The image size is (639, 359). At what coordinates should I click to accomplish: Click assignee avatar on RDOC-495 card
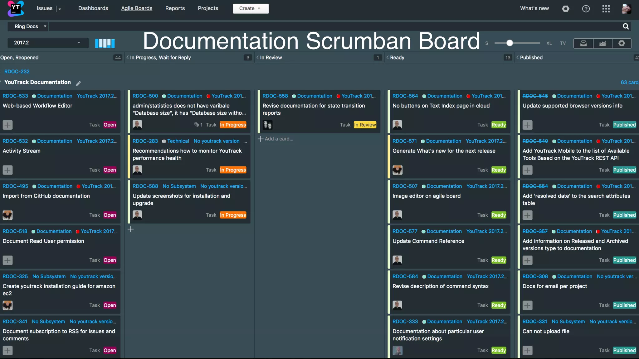click(x=7, y=215)
